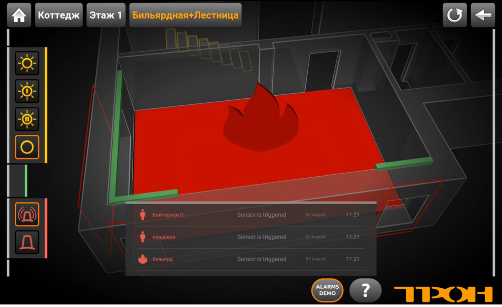
Task: Turn lights off with circle icon
Action: pyautogui.click(x=27, y=147)
